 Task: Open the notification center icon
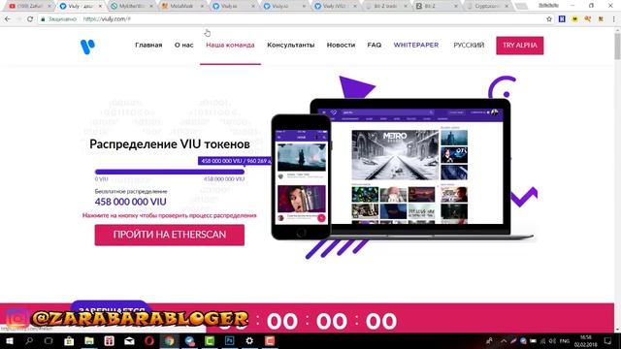[x=607, y=340]
